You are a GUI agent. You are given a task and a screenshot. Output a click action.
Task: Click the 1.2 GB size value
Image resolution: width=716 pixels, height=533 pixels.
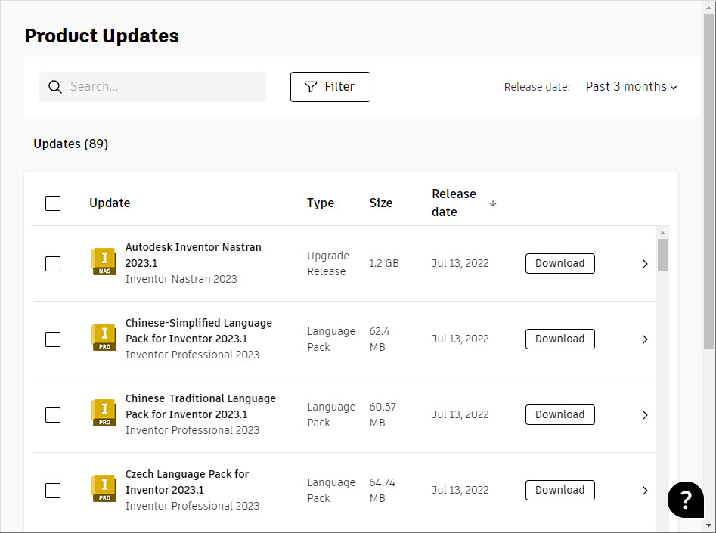click(x=383, y=264)
